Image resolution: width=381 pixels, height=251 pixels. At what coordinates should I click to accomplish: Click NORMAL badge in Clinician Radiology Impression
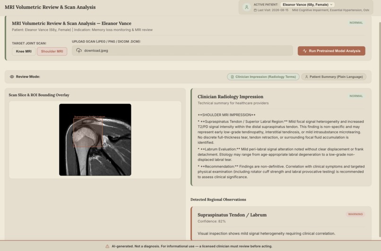pyautogui.click(x=356, y=96)
